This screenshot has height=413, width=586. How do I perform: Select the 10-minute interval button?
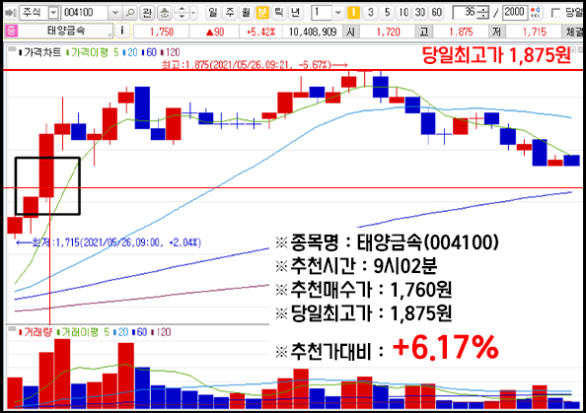403,13
